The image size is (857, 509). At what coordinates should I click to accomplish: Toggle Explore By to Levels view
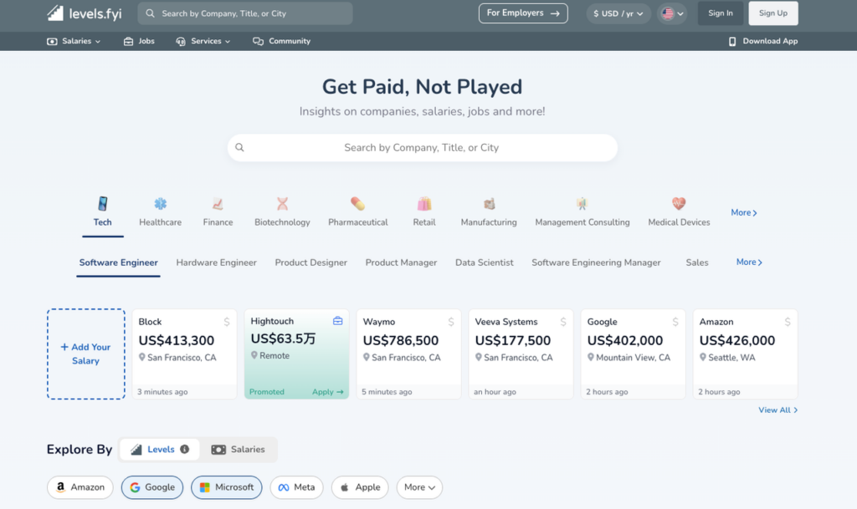tap(159, 449)
